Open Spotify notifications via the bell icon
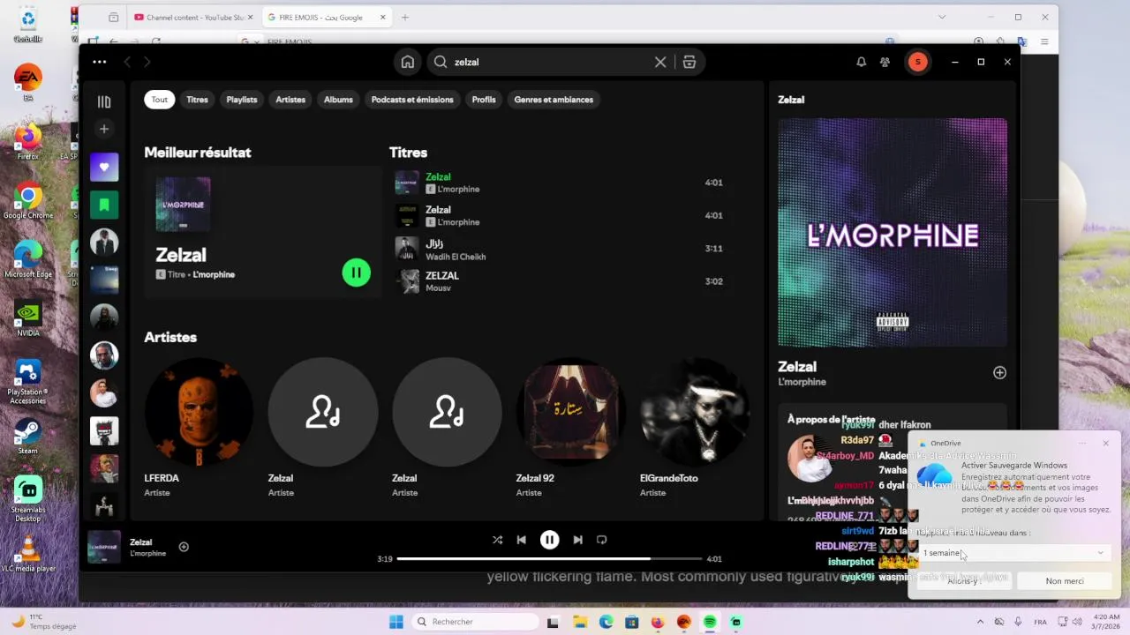The height and width of the screenshot is (635, 1130). (861, 62)
